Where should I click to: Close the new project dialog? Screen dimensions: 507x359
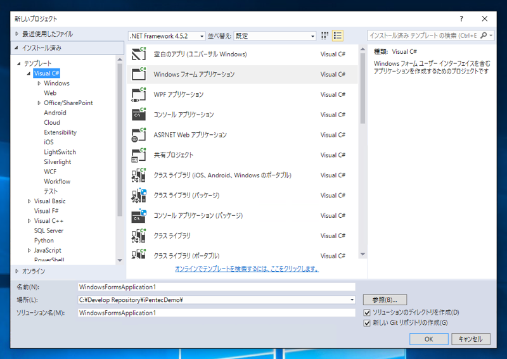tap(485, 19)
